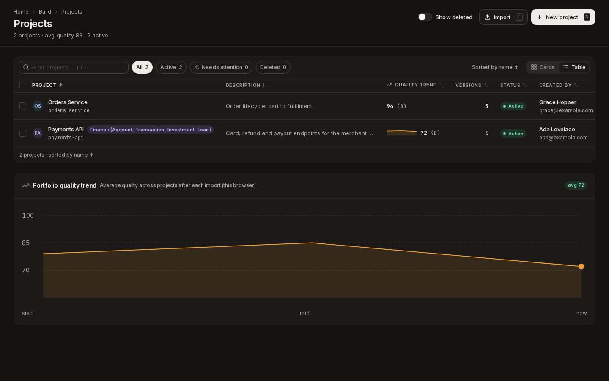The height and width of the screenshot is (381, 609).
Task: Check the Orders Service row checkbox
Action: (23, 106)
